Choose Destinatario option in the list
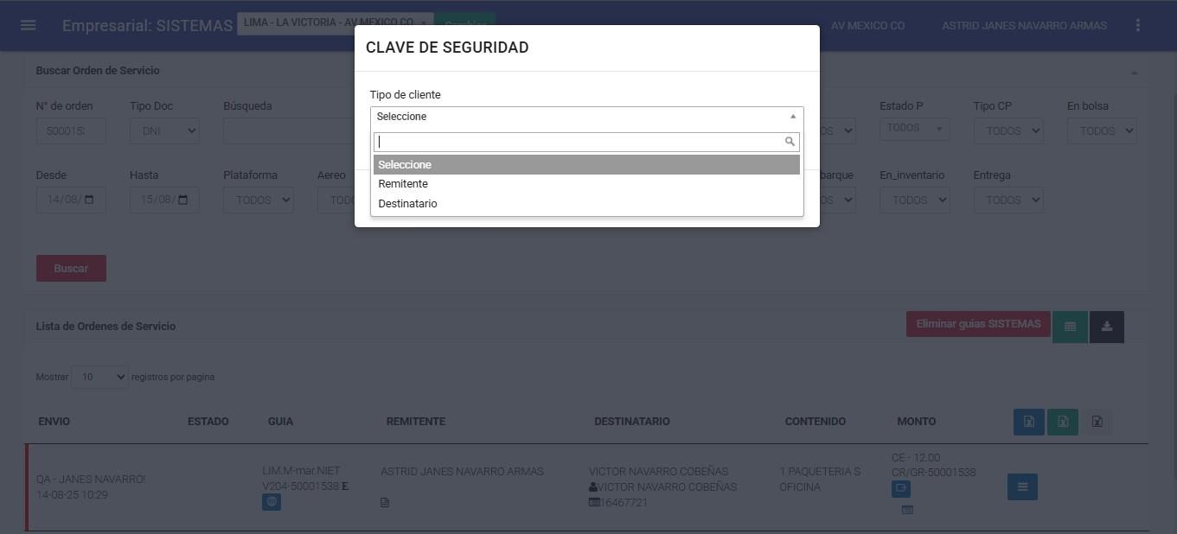 [x=407, y=204]
